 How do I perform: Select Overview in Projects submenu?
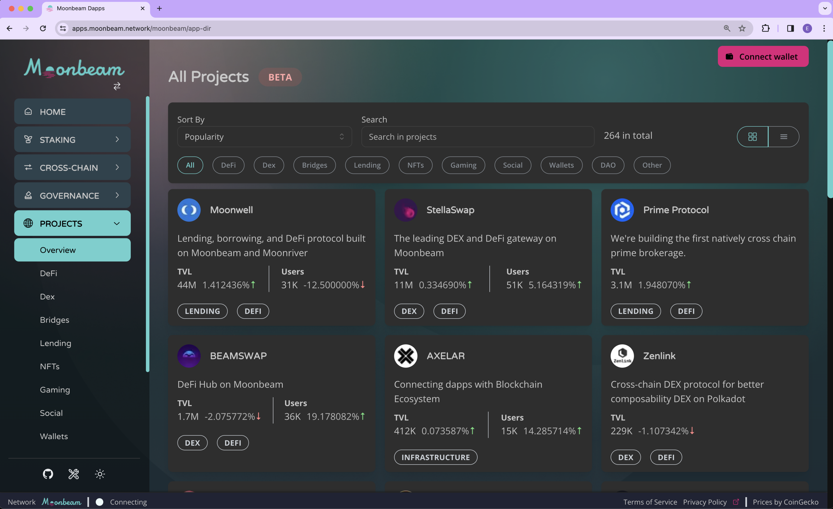pos(72,250)
